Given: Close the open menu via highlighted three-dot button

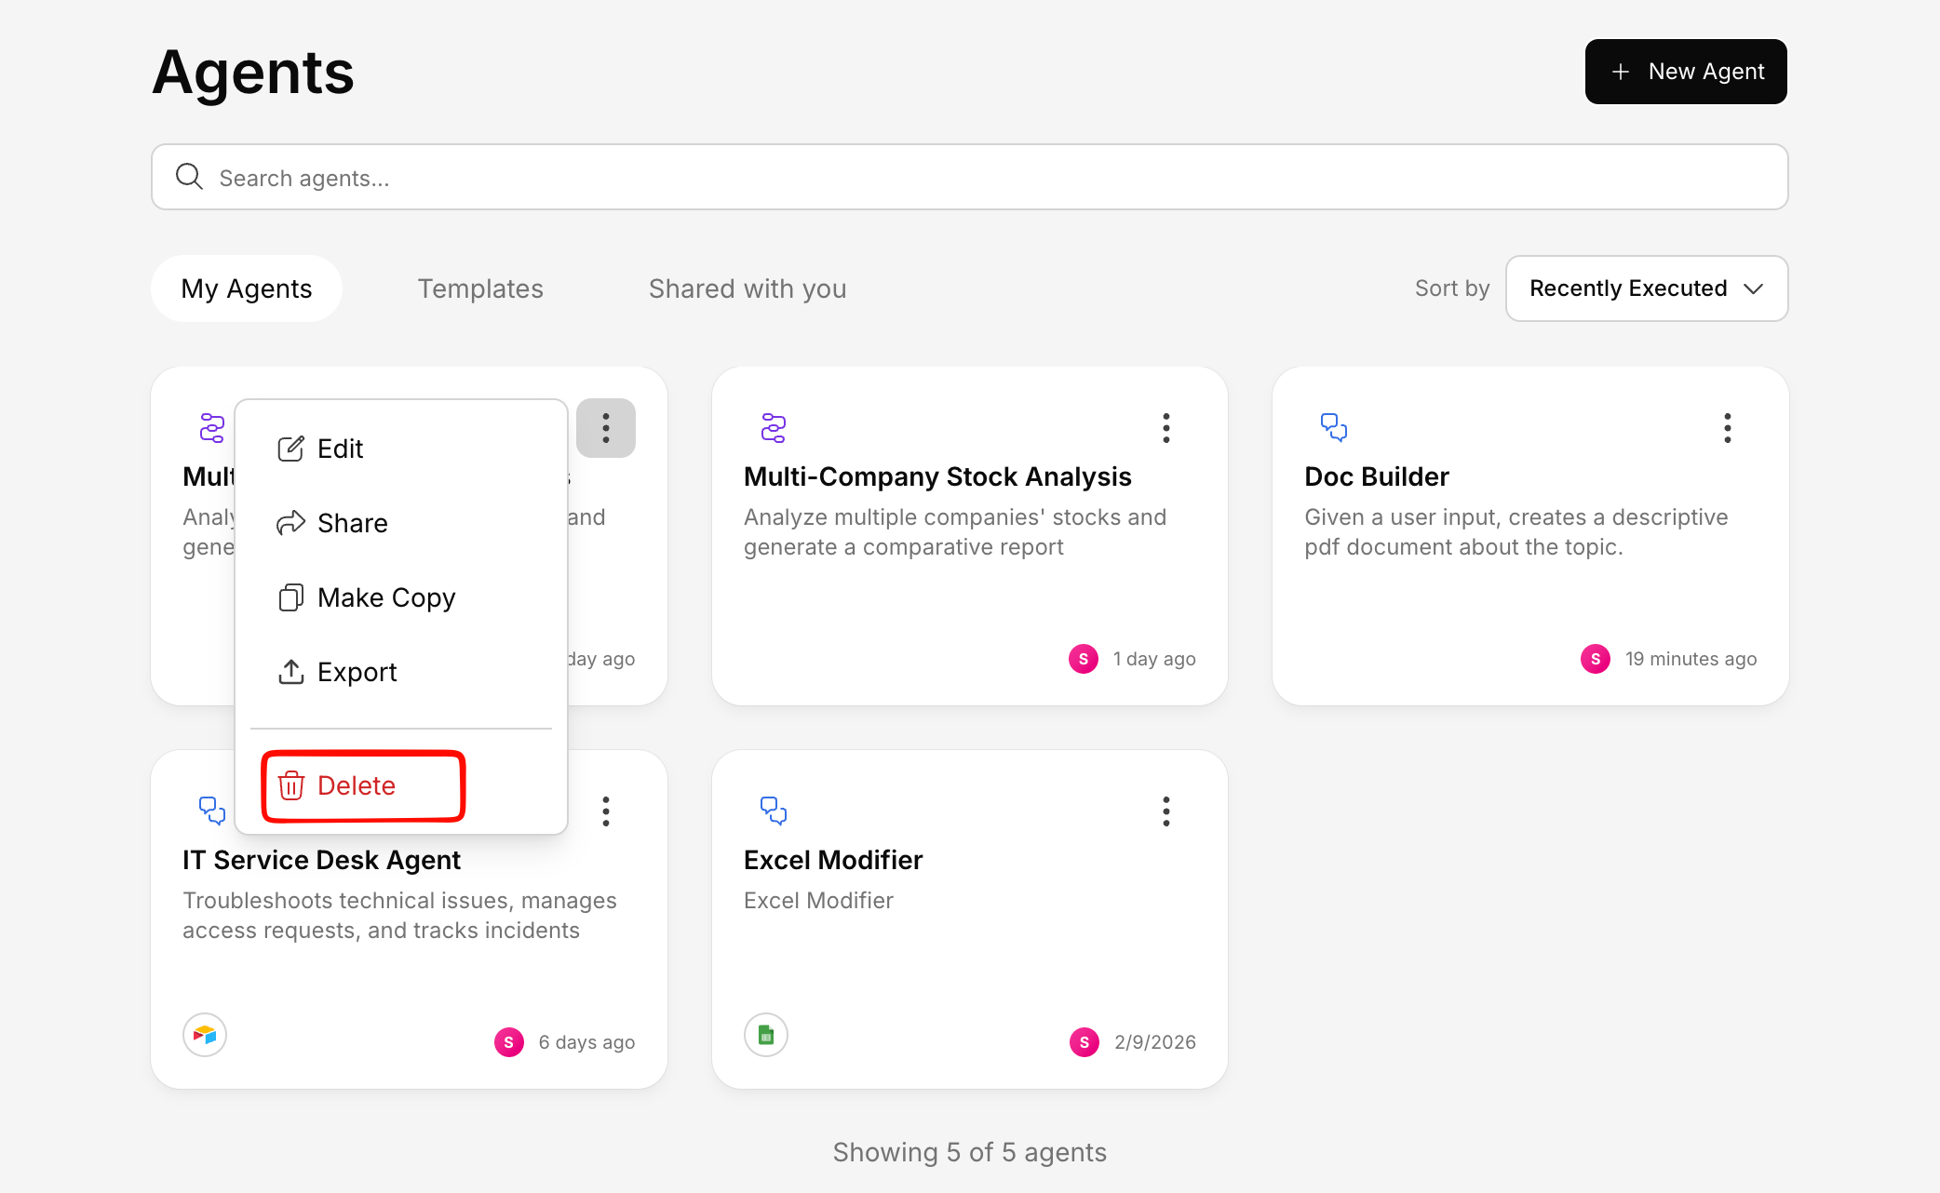Looking at the screenshot, I should click(606, 428).
